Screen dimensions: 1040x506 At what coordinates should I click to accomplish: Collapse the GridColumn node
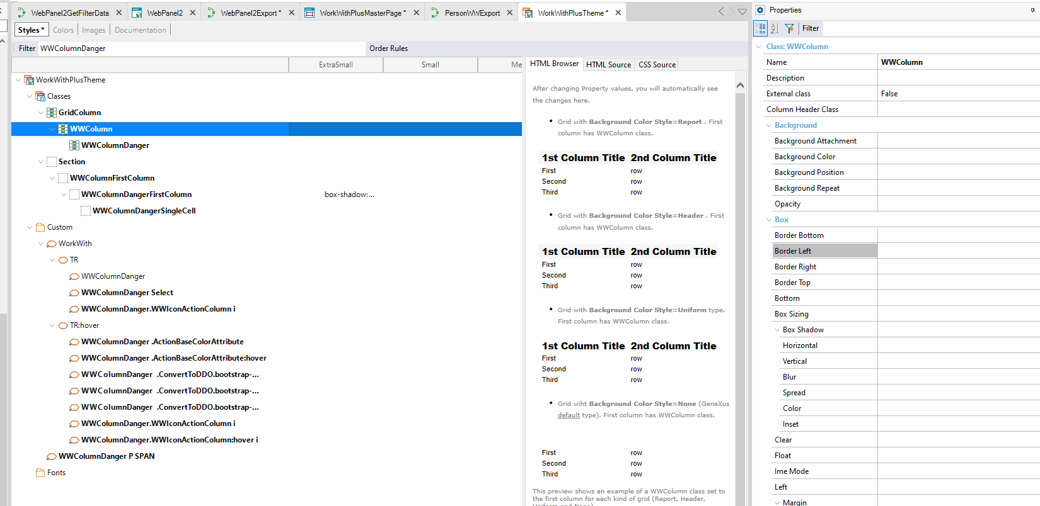coord(41,113)
